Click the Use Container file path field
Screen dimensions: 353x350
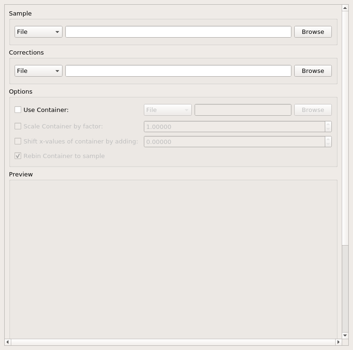[243, 110]
